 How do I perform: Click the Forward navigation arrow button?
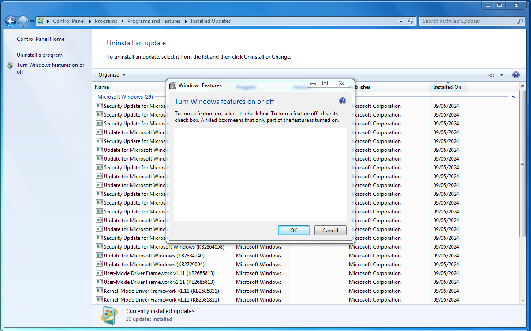23,21
